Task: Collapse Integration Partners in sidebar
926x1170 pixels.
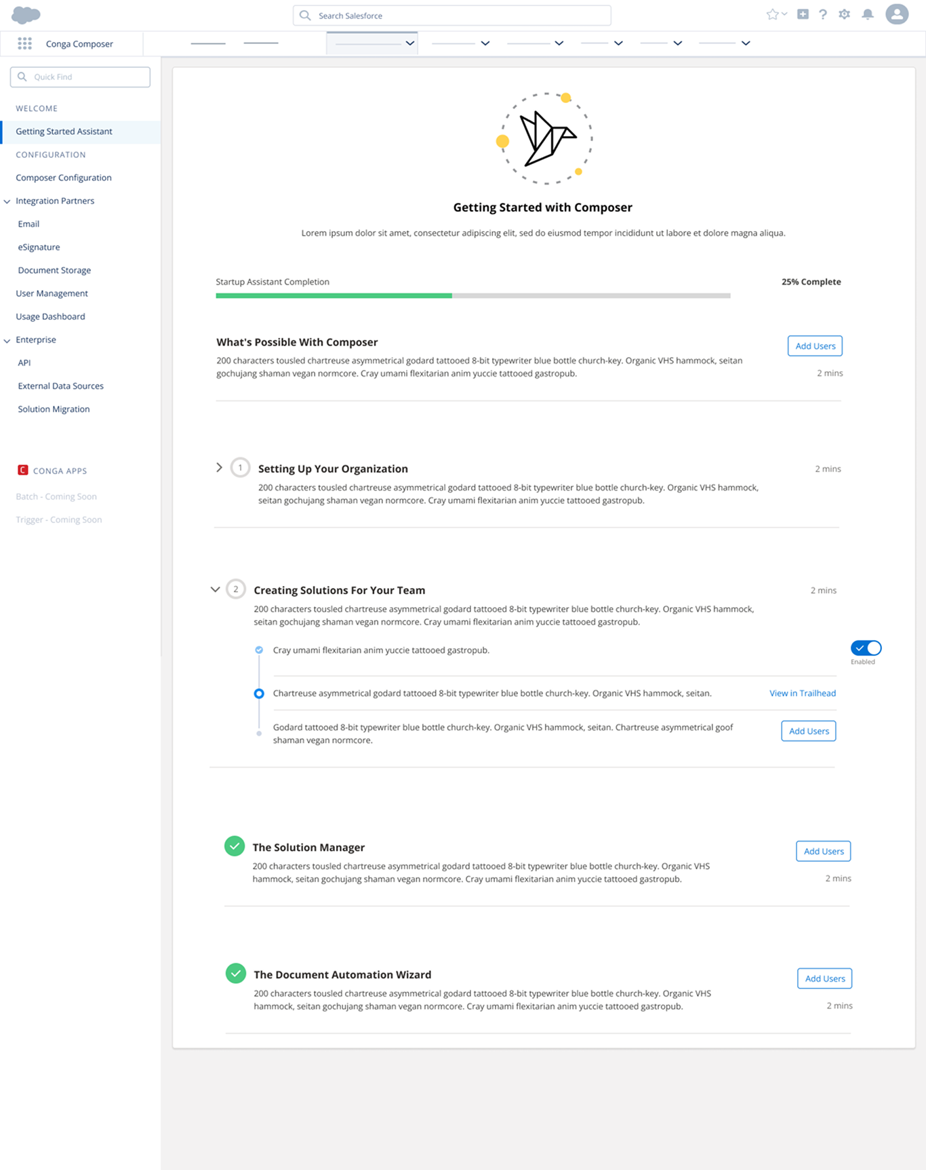Action: tap(7, 201)
